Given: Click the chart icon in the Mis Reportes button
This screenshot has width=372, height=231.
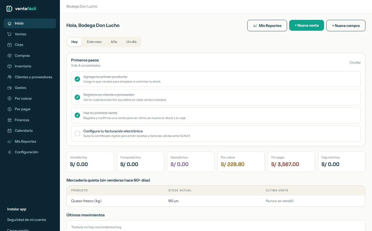Looking at the screenshot, I should 255,26.
